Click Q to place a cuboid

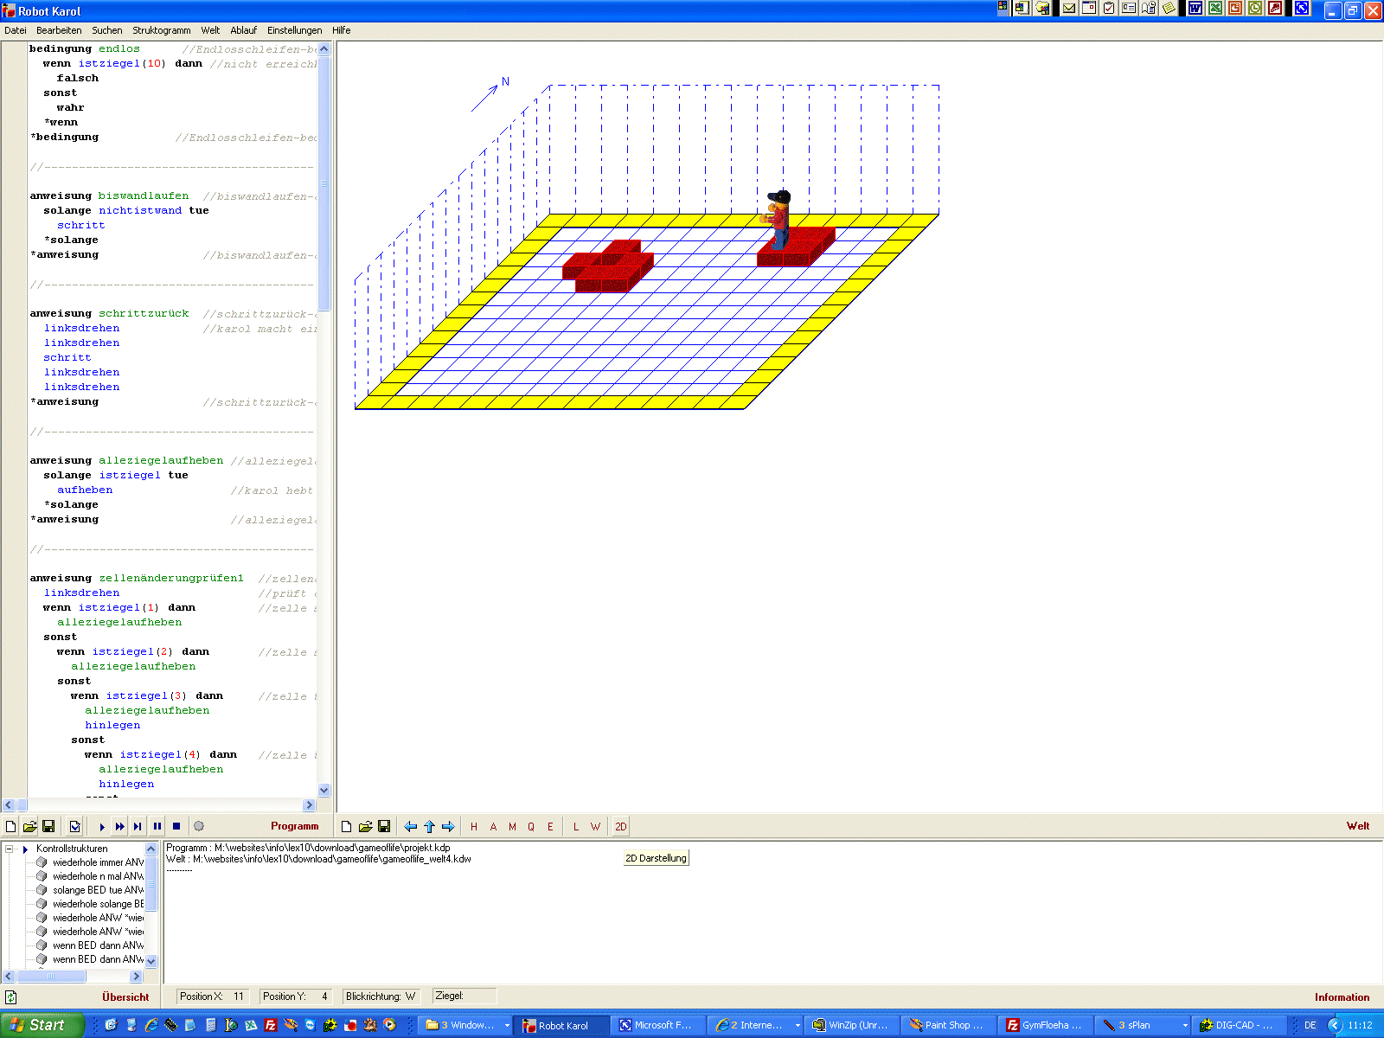(531, 826)
